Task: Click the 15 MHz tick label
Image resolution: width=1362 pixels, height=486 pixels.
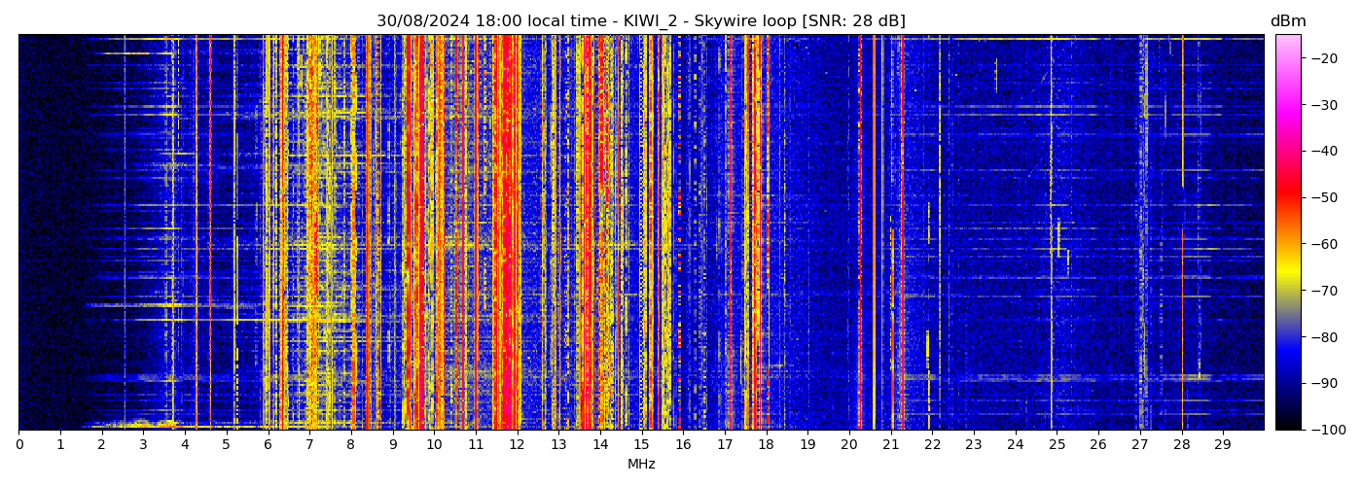Action: click(x=641, y=444)
